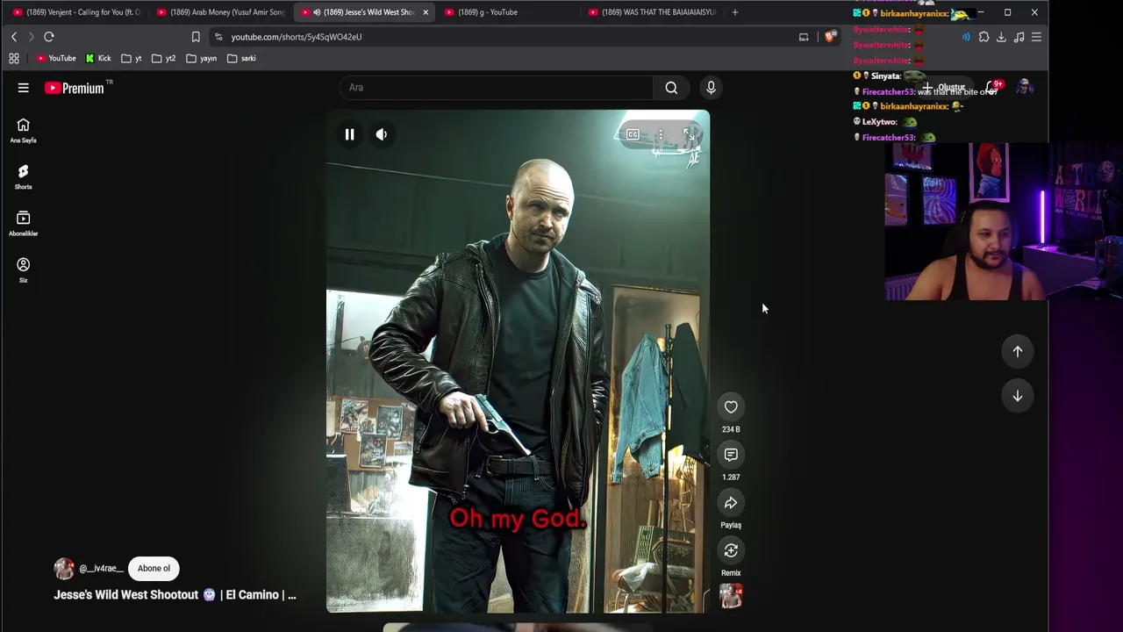
Task: Switch to the Arab Money tab
Action: point(221,12)
